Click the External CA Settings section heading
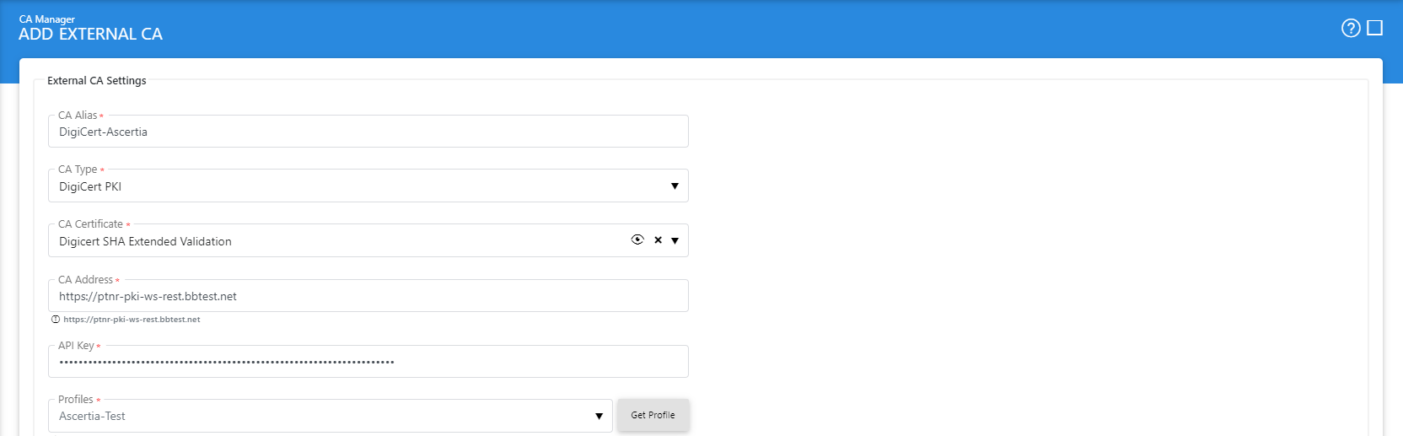Image resolution: width=1403 pixels, height=436 pixels. [x=96, y=81]
